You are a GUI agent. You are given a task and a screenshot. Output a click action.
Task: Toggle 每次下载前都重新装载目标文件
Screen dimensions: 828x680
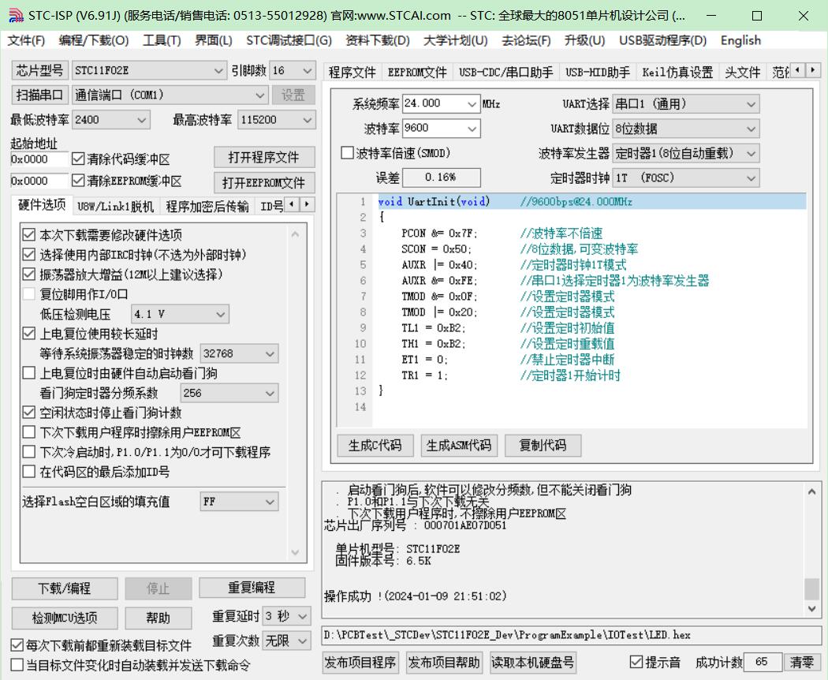click(17, 645)
